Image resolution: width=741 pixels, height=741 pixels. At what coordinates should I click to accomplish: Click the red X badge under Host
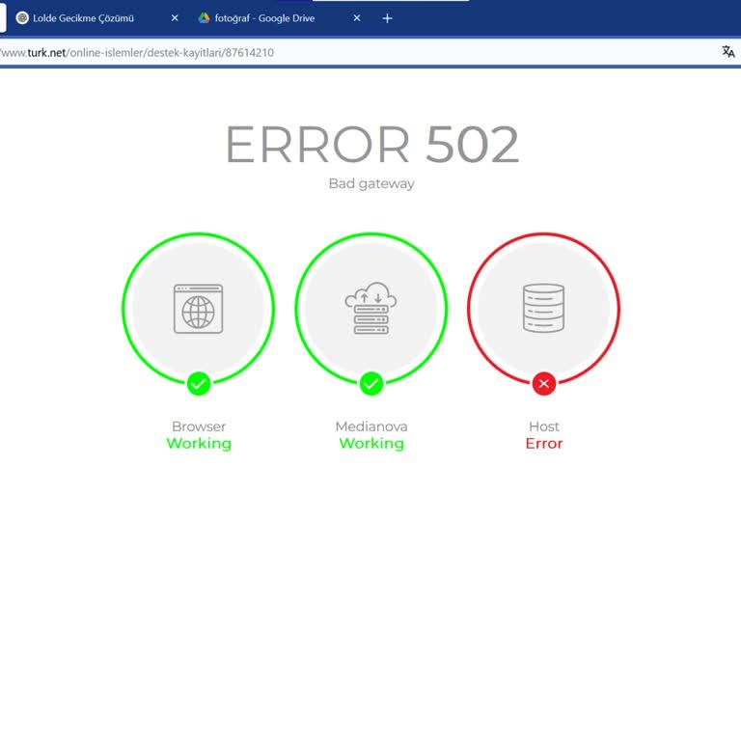544,384
